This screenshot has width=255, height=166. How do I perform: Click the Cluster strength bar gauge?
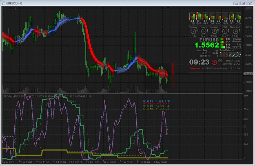[222, 40]
